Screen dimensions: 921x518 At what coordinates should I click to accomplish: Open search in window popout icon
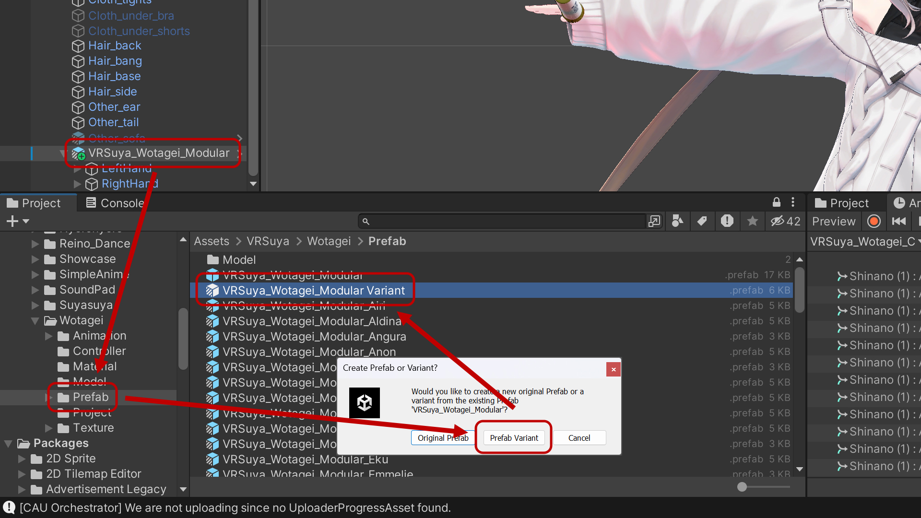point(654,221)
